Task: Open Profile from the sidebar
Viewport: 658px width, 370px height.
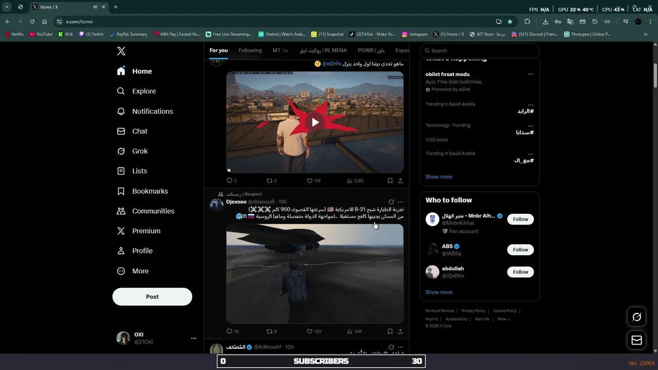Action: point(135,251)
